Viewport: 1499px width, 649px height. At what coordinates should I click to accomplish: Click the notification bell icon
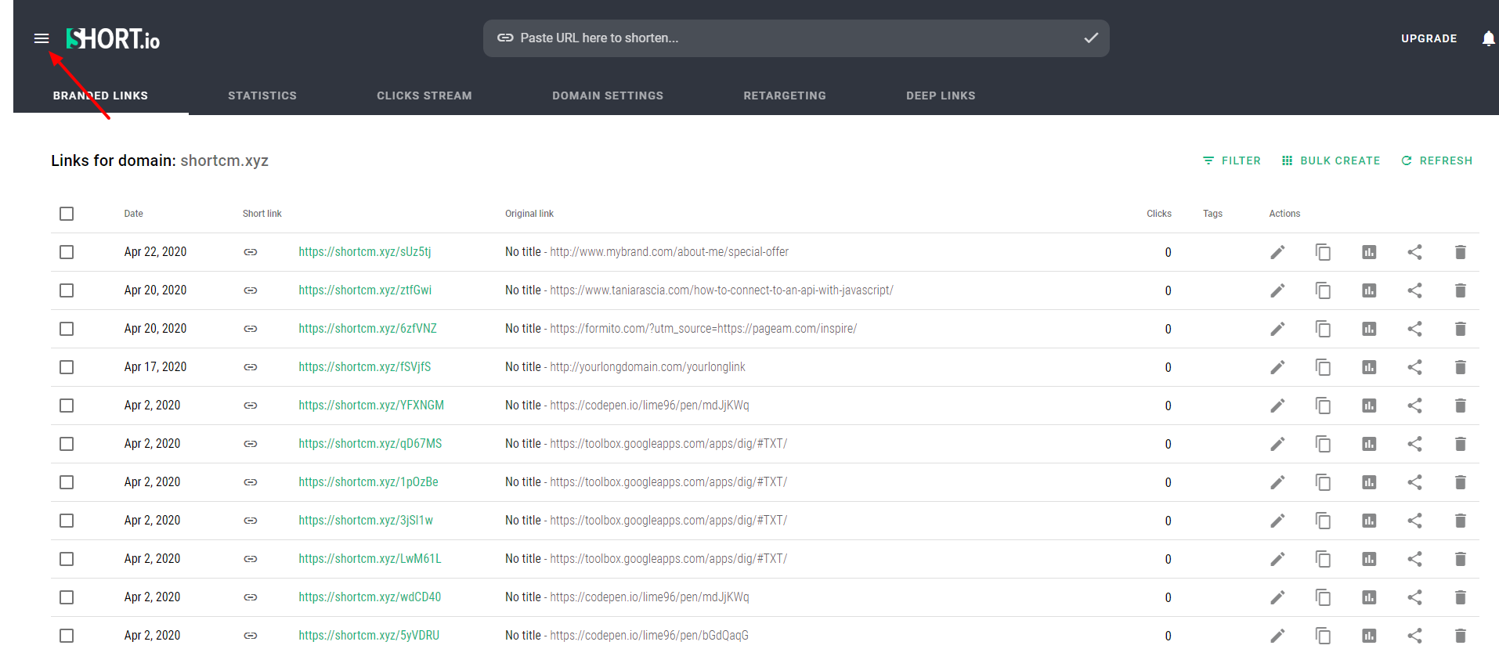coord(1488,38)
